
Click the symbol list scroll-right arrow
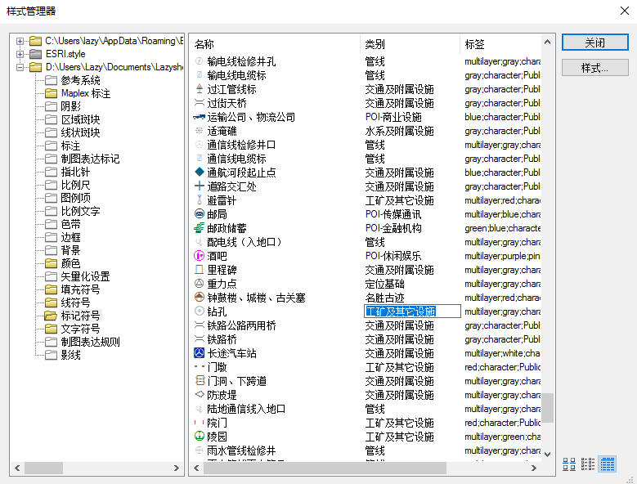[x=534, y=468]
